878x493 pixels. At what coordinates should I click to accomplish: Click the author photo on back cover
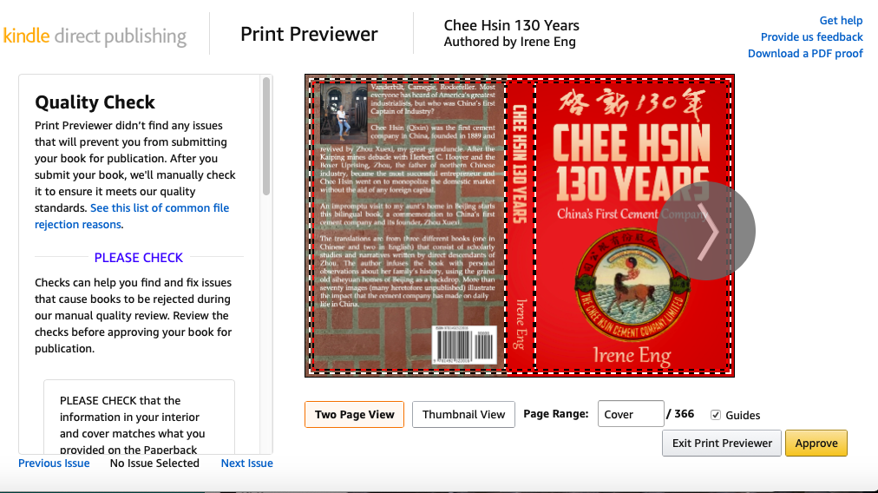(x=340, y=114)
